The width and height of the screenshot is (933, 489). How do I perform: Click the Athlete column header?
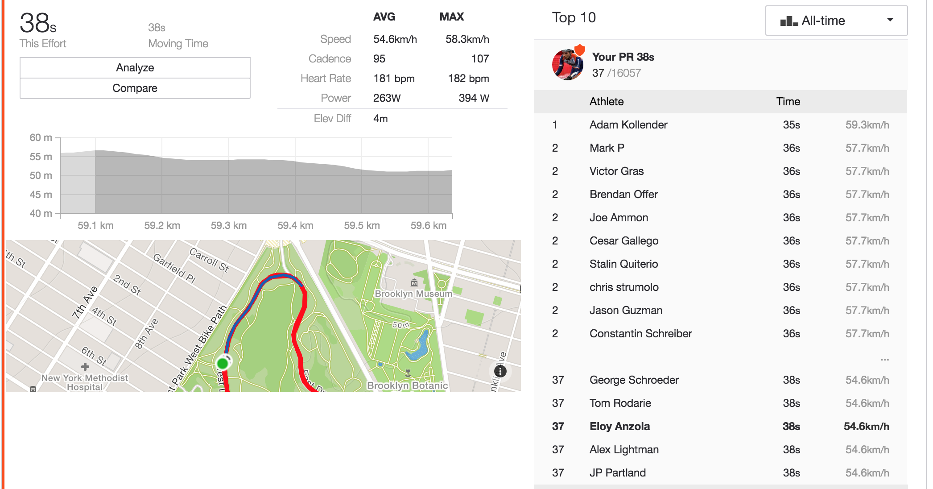607,102
